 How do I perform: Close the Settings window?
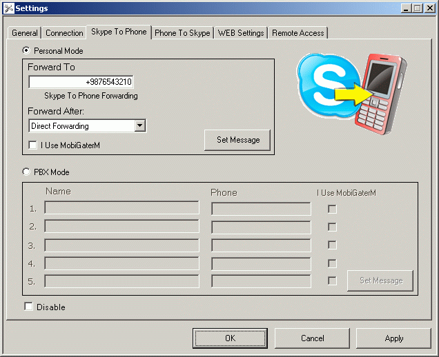(x=429, y=8)
